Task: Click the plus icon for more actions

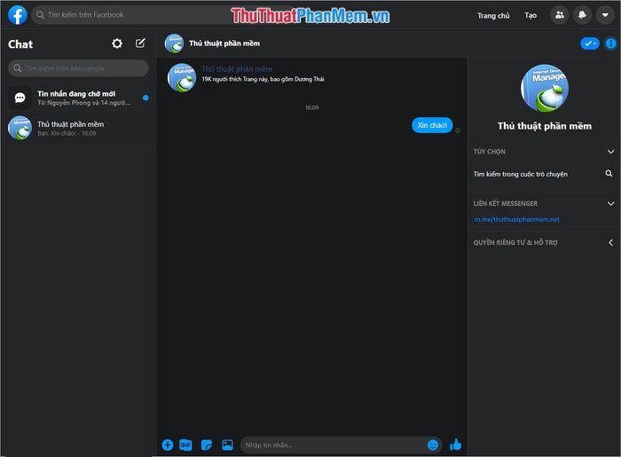Action: pos(167,445)
